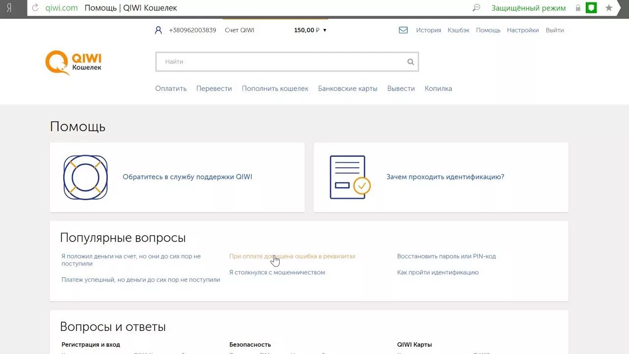The width and height of the screenshot is (629, 354).
Task: Open question about deposited money not received
Action: pos(131,260)
